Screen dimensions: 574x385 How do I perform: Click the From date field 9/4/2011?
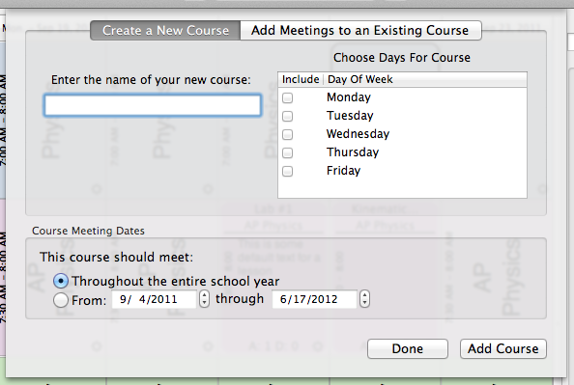click(x=154, y=299)
